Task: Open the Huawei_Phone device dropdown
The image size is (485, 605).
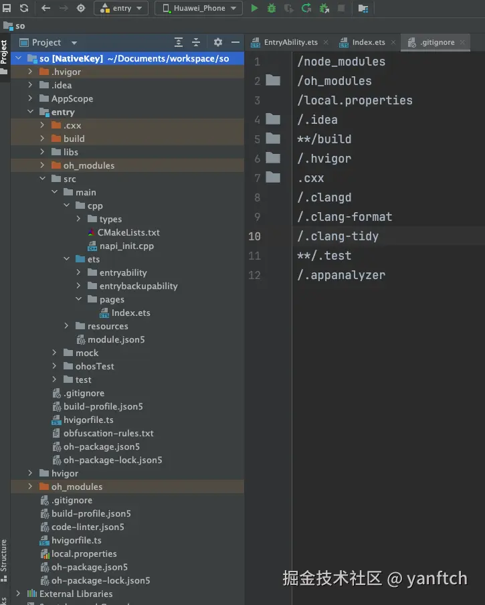Action: (x=199, y=8)
